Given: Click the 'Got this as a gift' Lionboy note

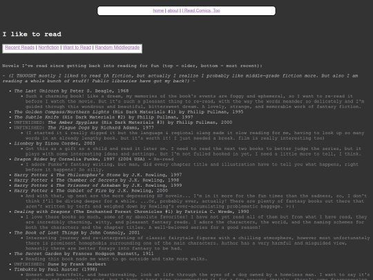Looking at the screenshot, I should tap(193, 151).
